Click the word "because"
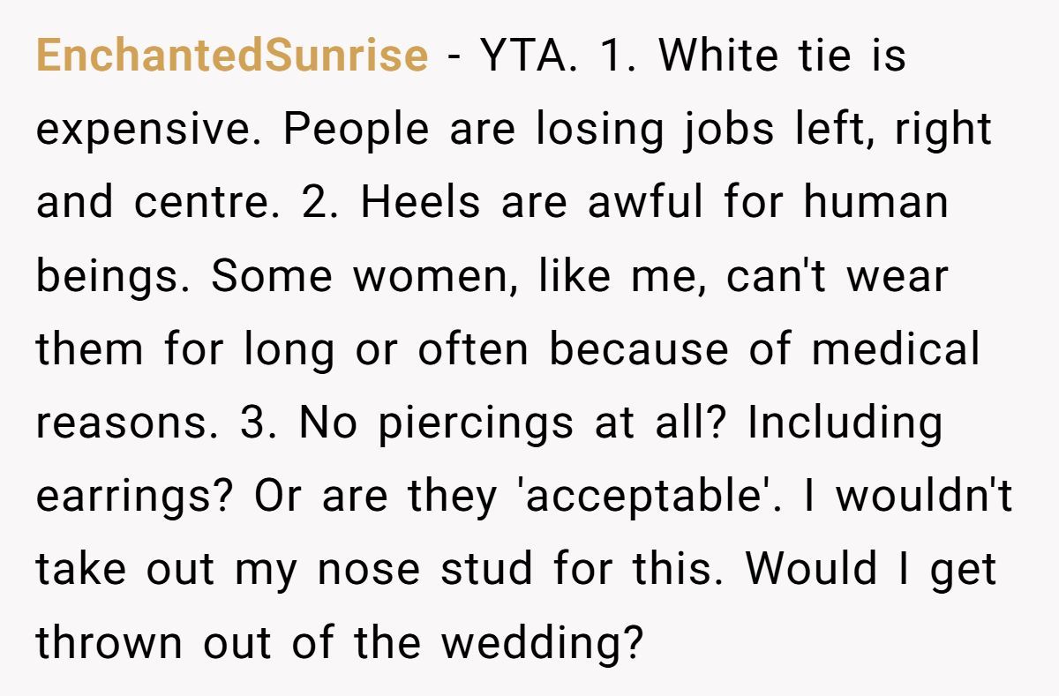 tap(639, 350)
